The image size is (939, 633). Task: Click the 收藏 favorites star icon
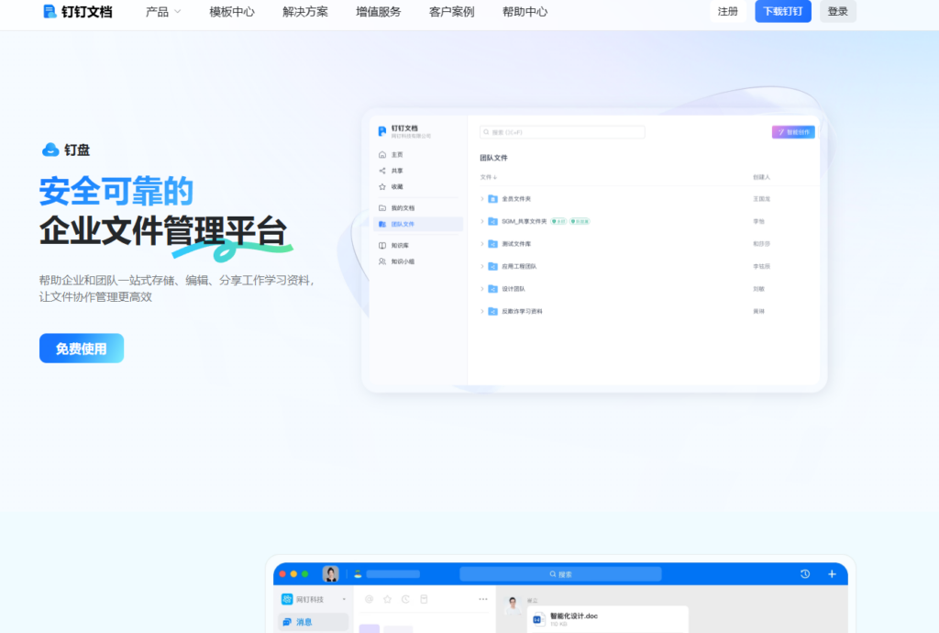382,185
